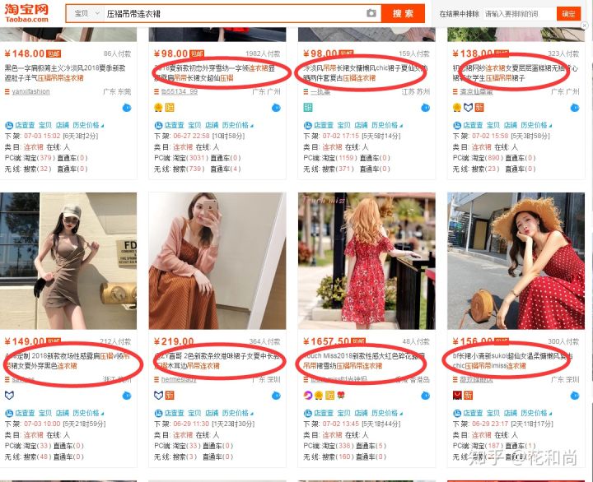Viewport: 593px width, 482px height.
Task: Open the hermeslady shop link
Action: (x=179, y=380)
